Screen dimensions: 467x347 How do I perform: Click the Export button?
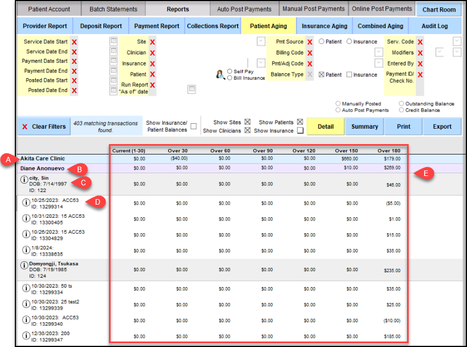point(442,126)
